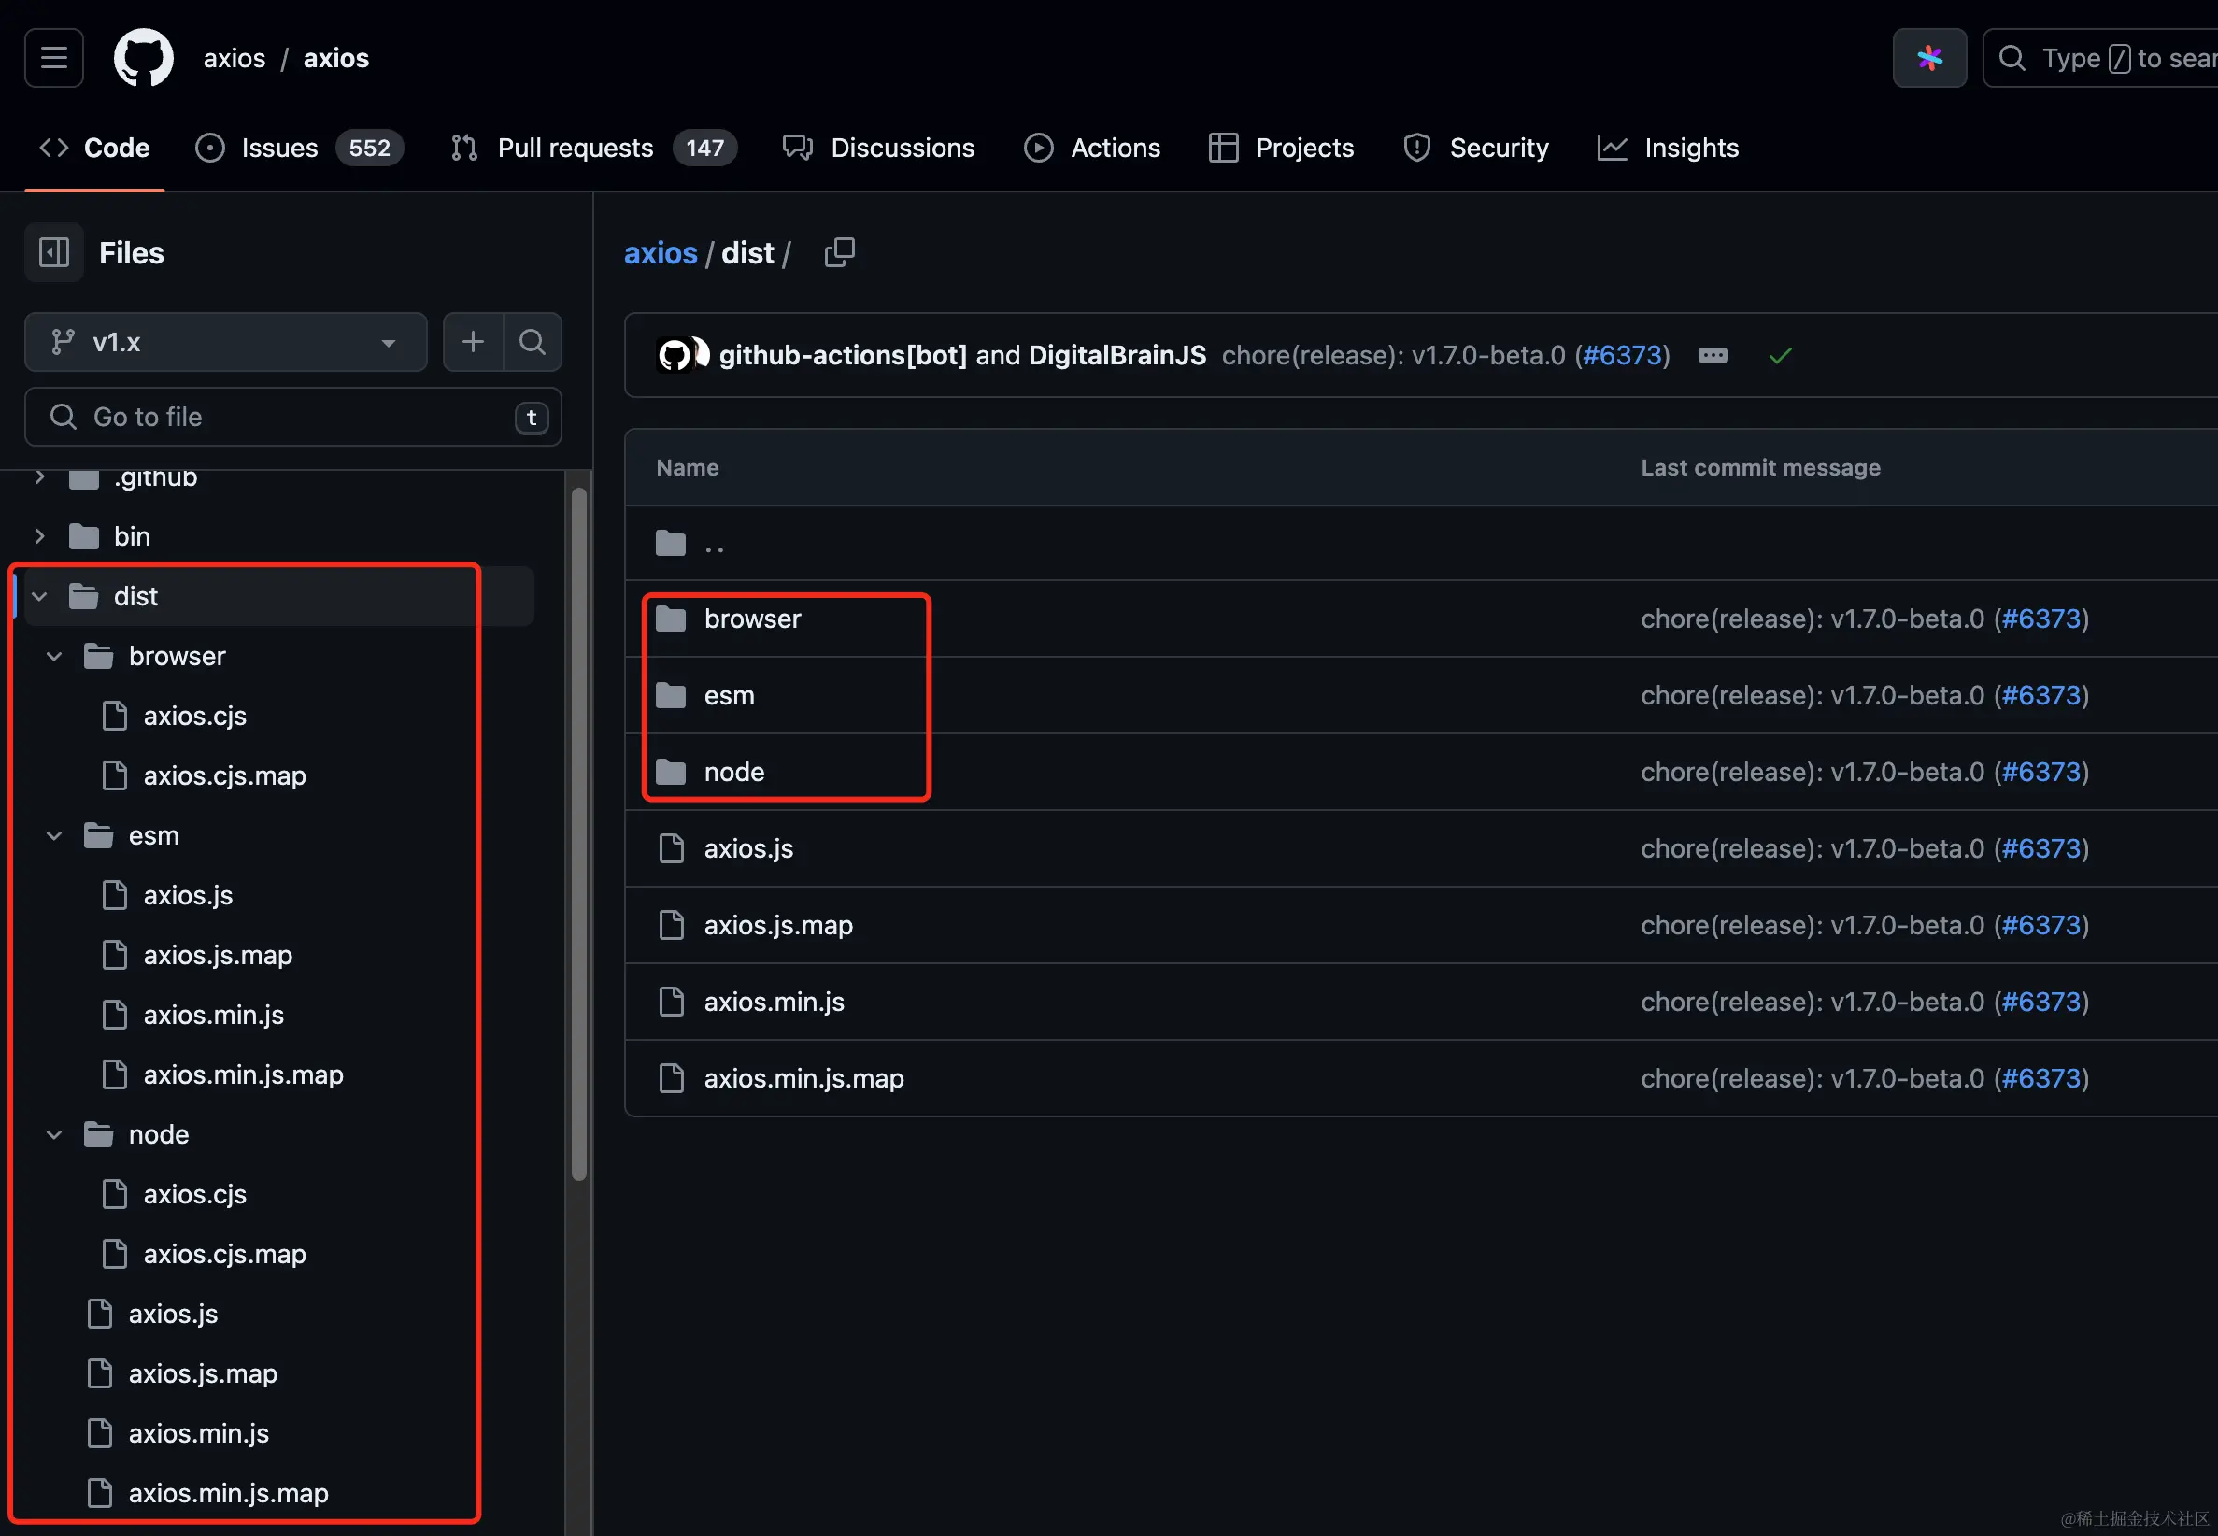The image size is (2218, 1536).
Task: Open axios.min.js in the main file list
Action: 775,1002
